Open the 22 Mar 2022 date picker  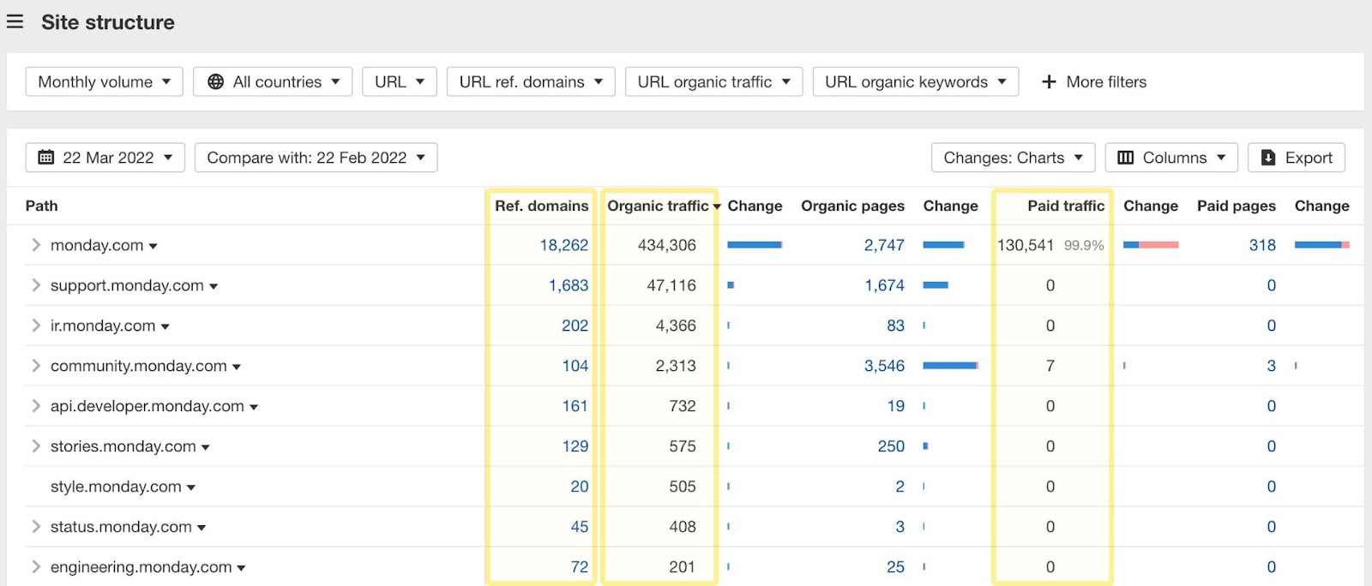point(105,158)
